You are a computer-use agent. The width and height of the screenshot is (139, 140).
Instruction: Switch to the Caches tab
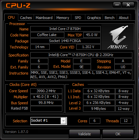coord(26,18)
